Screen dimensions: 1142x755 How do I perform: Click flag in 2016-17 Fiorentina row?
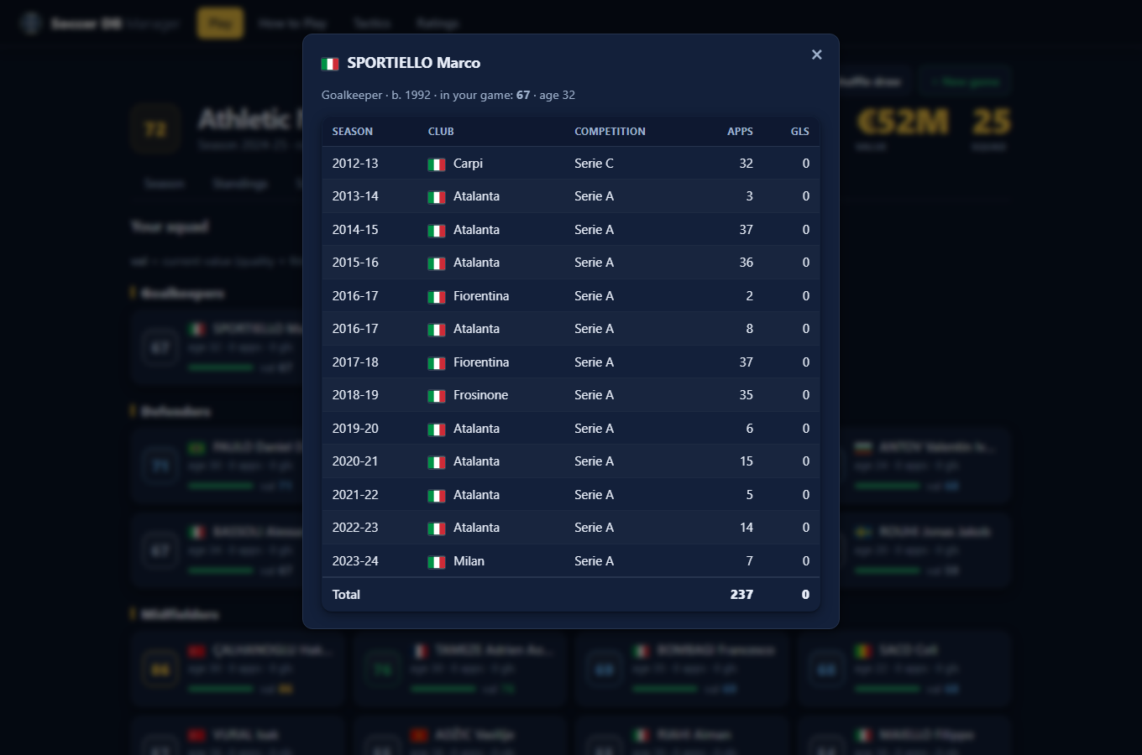click(437, 297)
